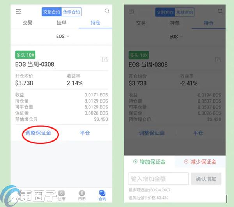Expand EOS coin dropdown in left screen
234x207 pixels.
pyautogui.click(x=63, y=36)
